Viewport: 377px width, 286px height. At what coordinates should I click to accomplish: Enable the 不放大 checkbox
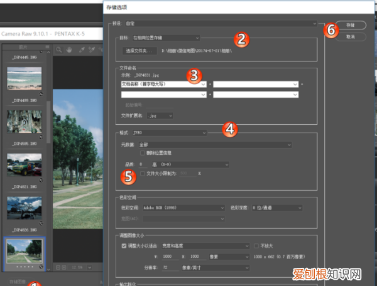pos(256,245)
